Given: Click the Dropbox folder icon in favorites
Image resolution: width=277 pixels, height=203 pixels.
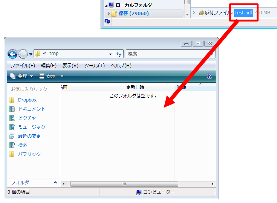Looking at the screenshot, I should (12, 100).
